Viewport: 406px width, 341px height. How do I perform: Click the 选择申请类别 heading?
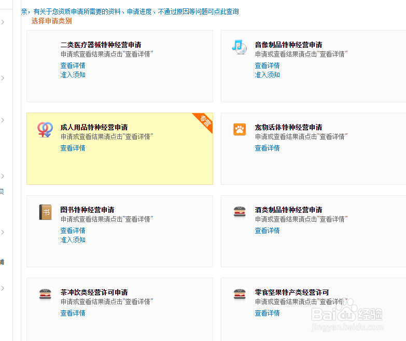coord(51,21)
